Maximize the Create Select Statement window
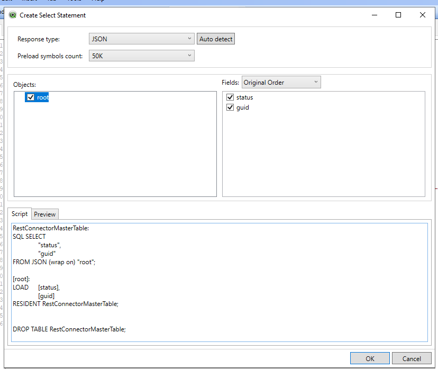Viewport: 438px width, 369px height. click(398, 15)
